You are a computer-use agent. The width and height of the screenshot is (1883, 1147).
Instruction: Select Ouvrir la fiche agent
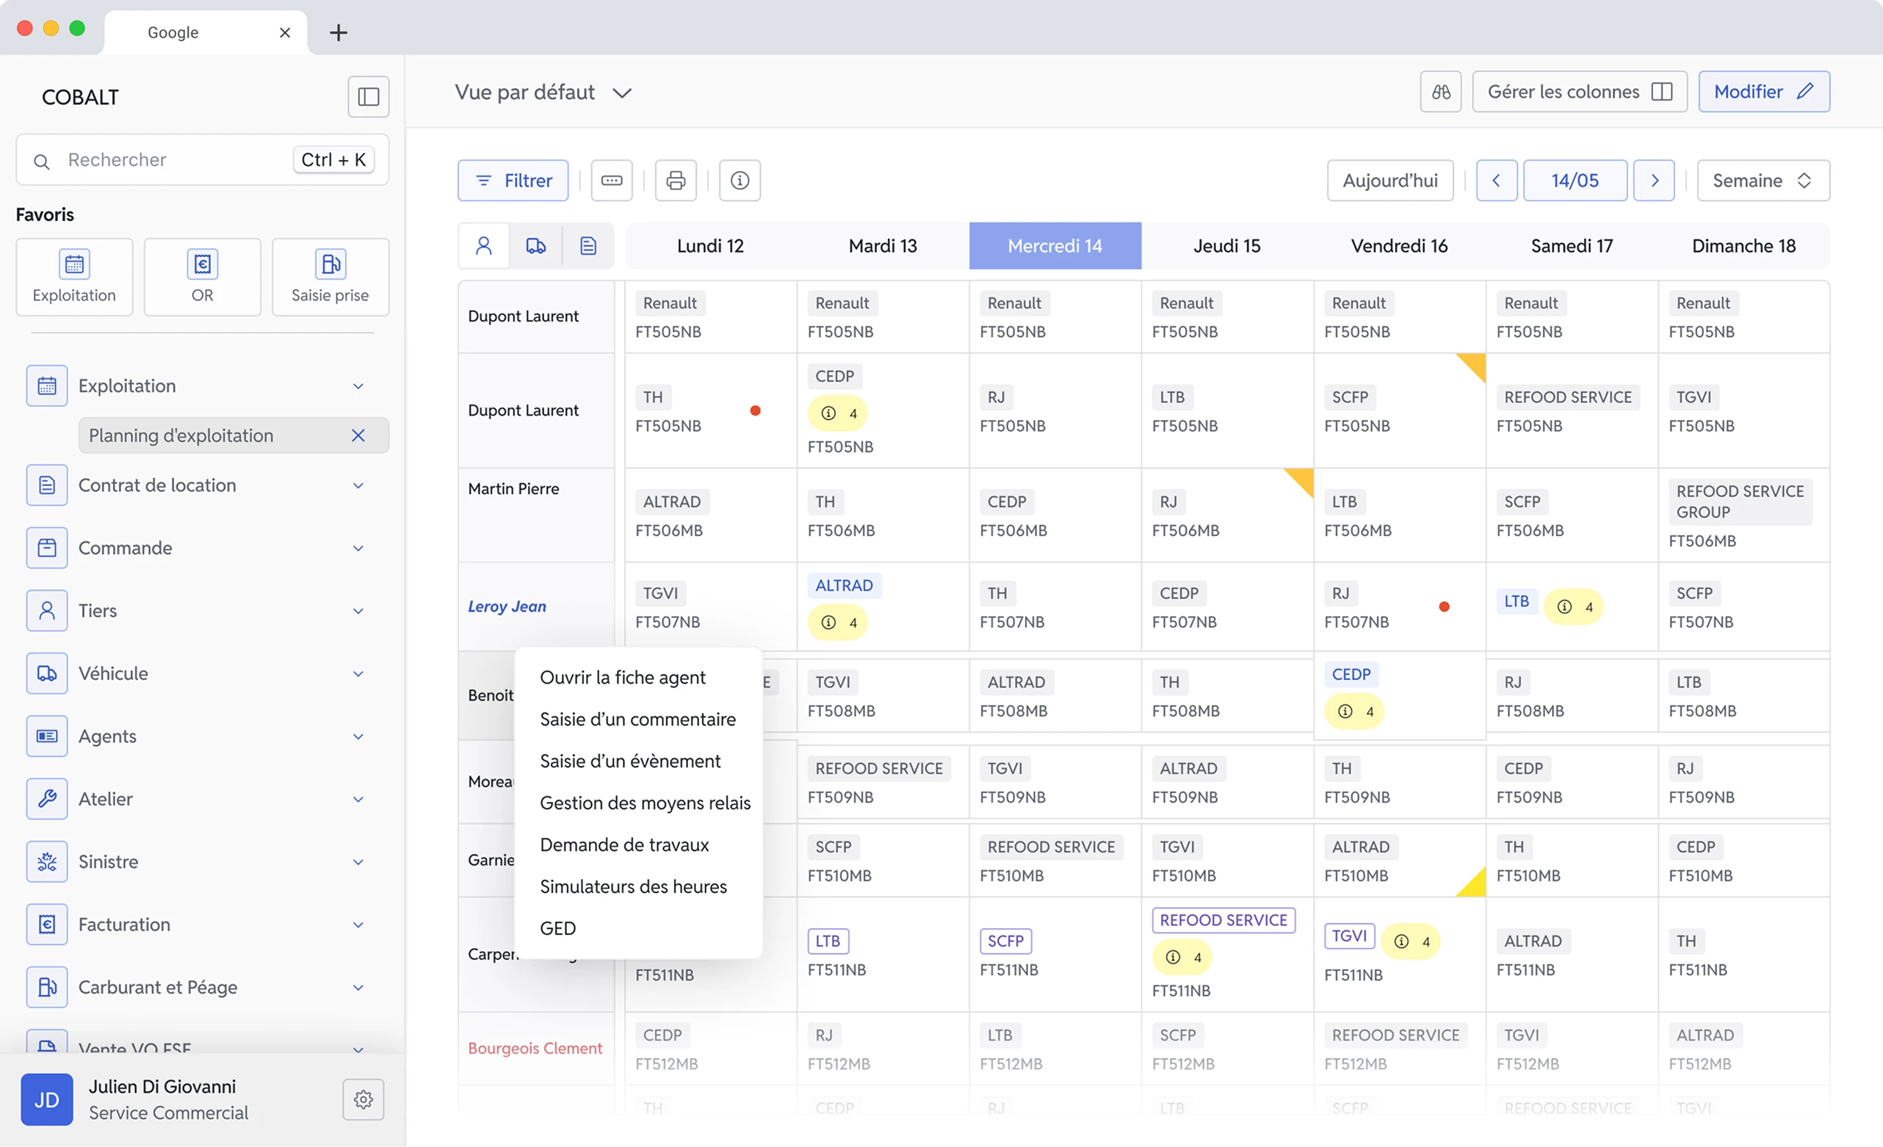[622, 677]
